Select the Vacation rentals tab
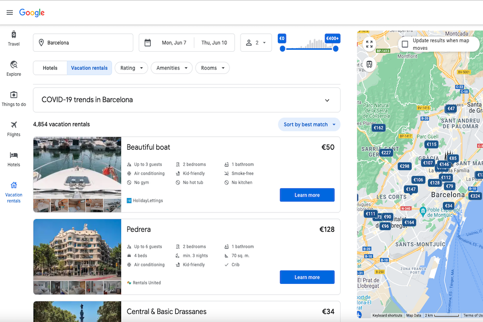 (89, 68)
